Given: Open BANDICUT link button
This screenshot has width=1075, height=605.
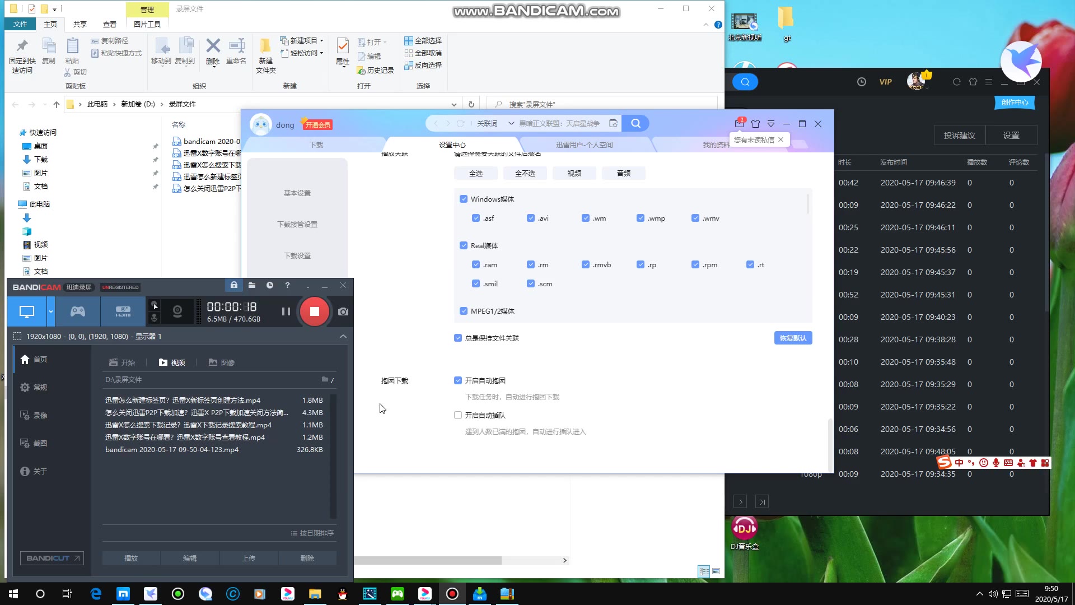Looking at the screenshot, I should pos(52,558).
